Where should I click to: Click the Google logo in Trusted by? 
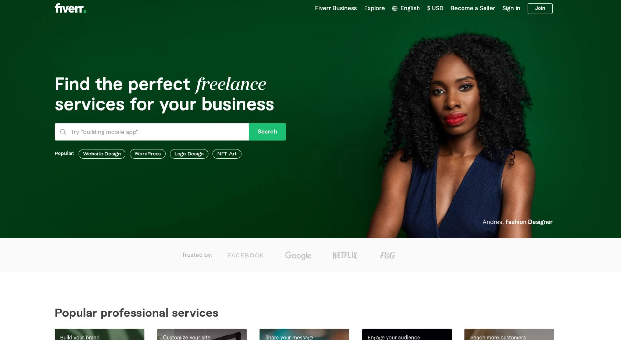(x=298, y=256)
